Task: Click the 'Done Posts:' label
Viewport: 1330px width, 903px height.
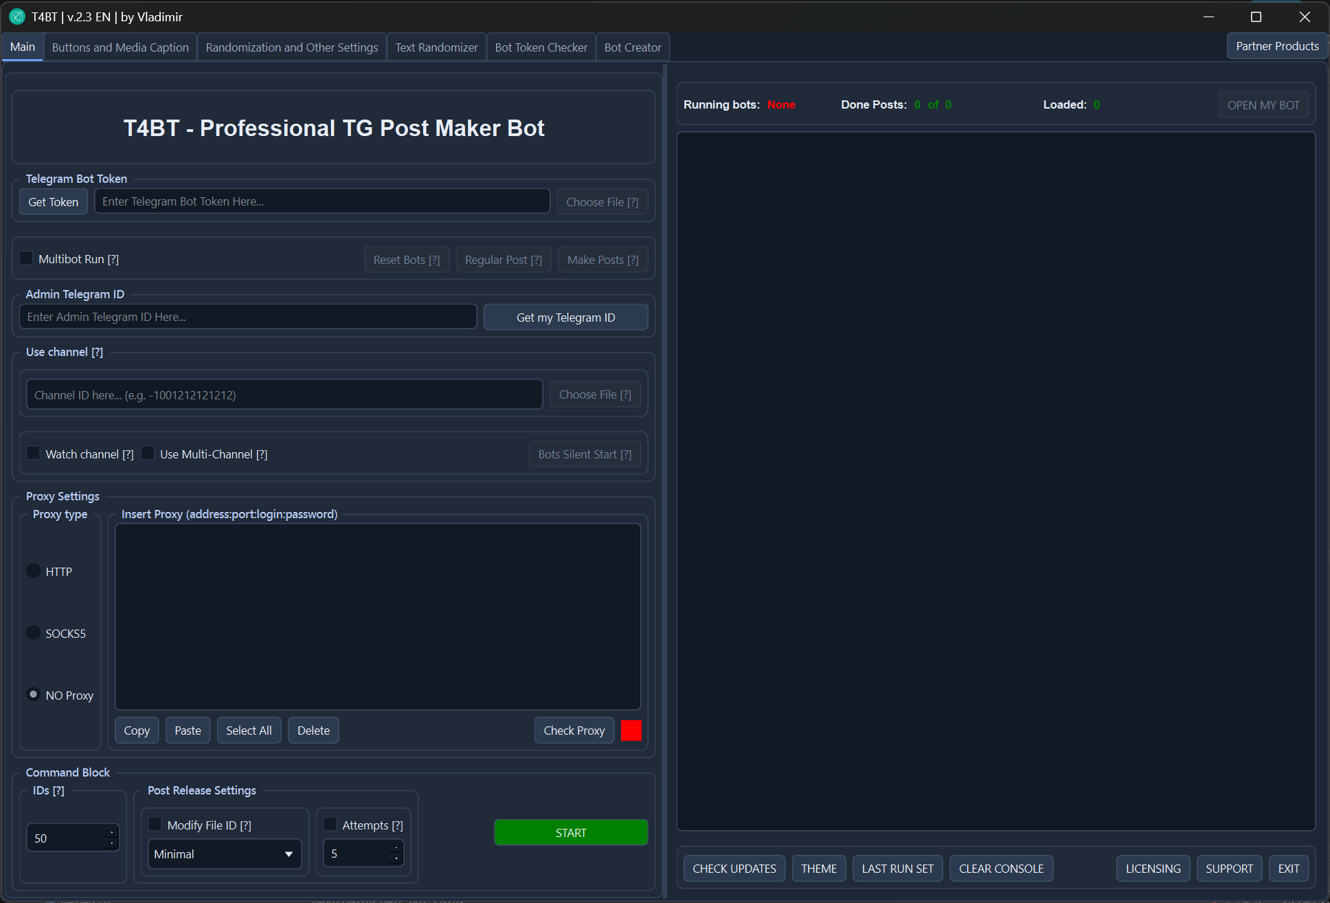Action: pos(874,104)
